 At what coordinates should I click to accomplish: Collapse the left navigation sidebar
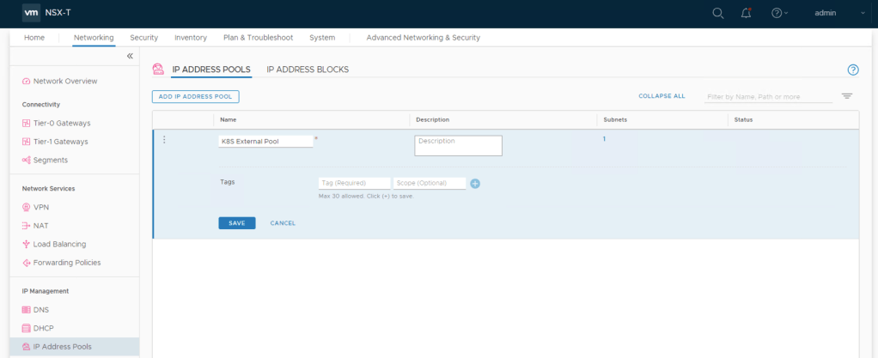[130, 56]
